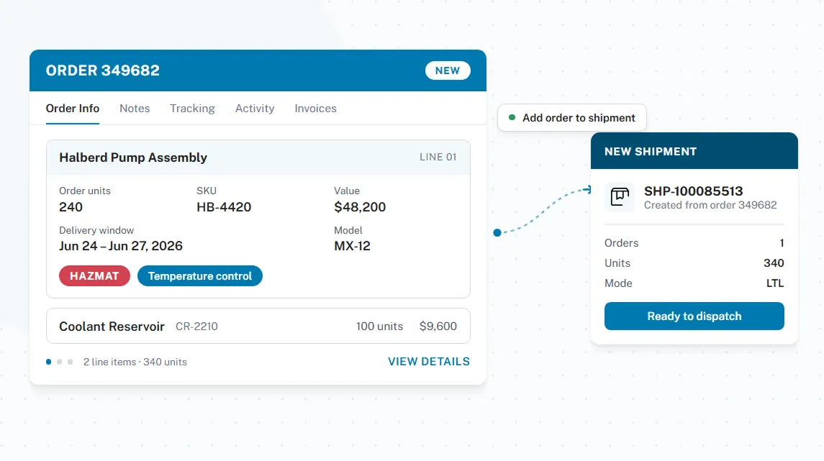Click the connector arrow pointing to New Shipment
The width and height of the screenshot is (824, 461).
587,190
